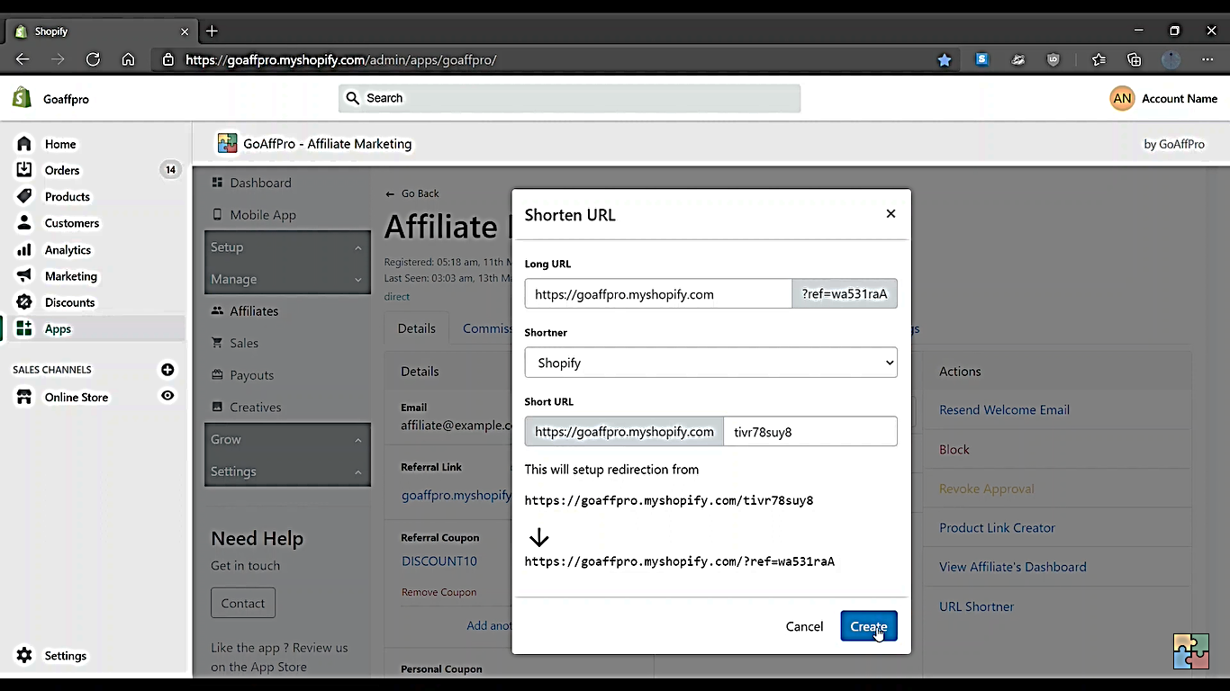Click the puzzle widget at bottom right
Screen dimensions: 1230x691
[x=1191, y=651]
